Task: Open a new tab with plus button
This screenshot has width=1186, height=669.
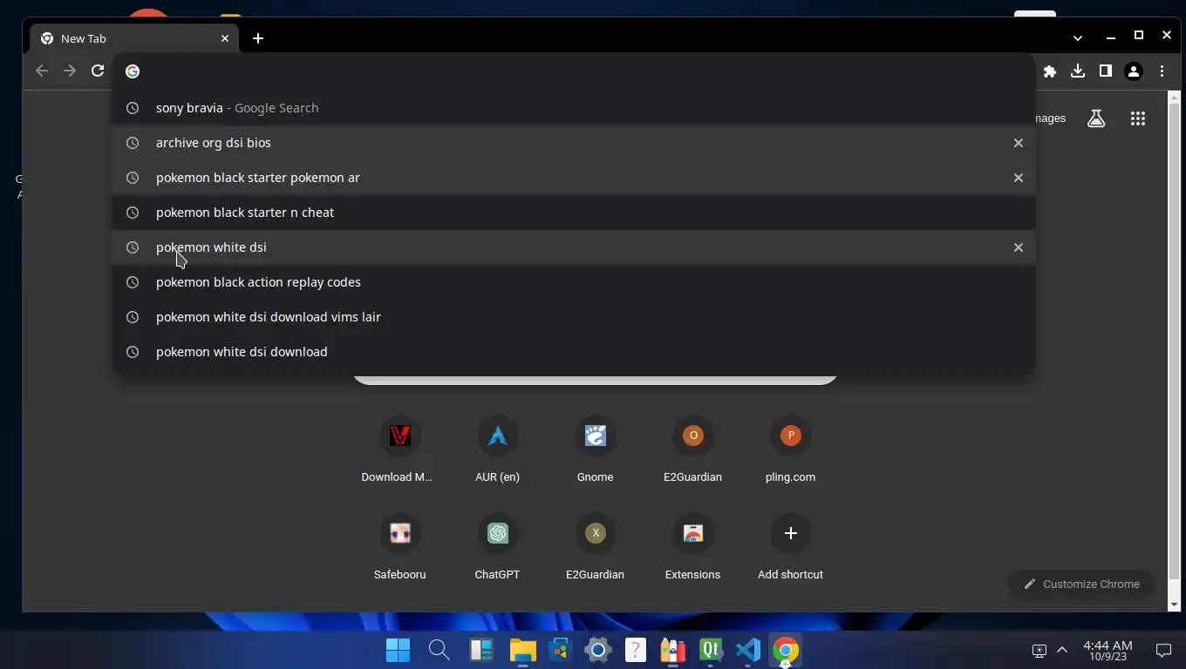Action: tap(258, 38)
